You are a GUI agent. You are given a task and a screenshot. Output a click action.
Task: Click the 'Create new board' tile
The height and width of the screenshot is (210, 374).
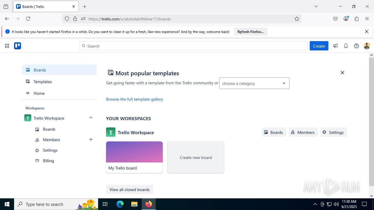(x=196, y=157)
